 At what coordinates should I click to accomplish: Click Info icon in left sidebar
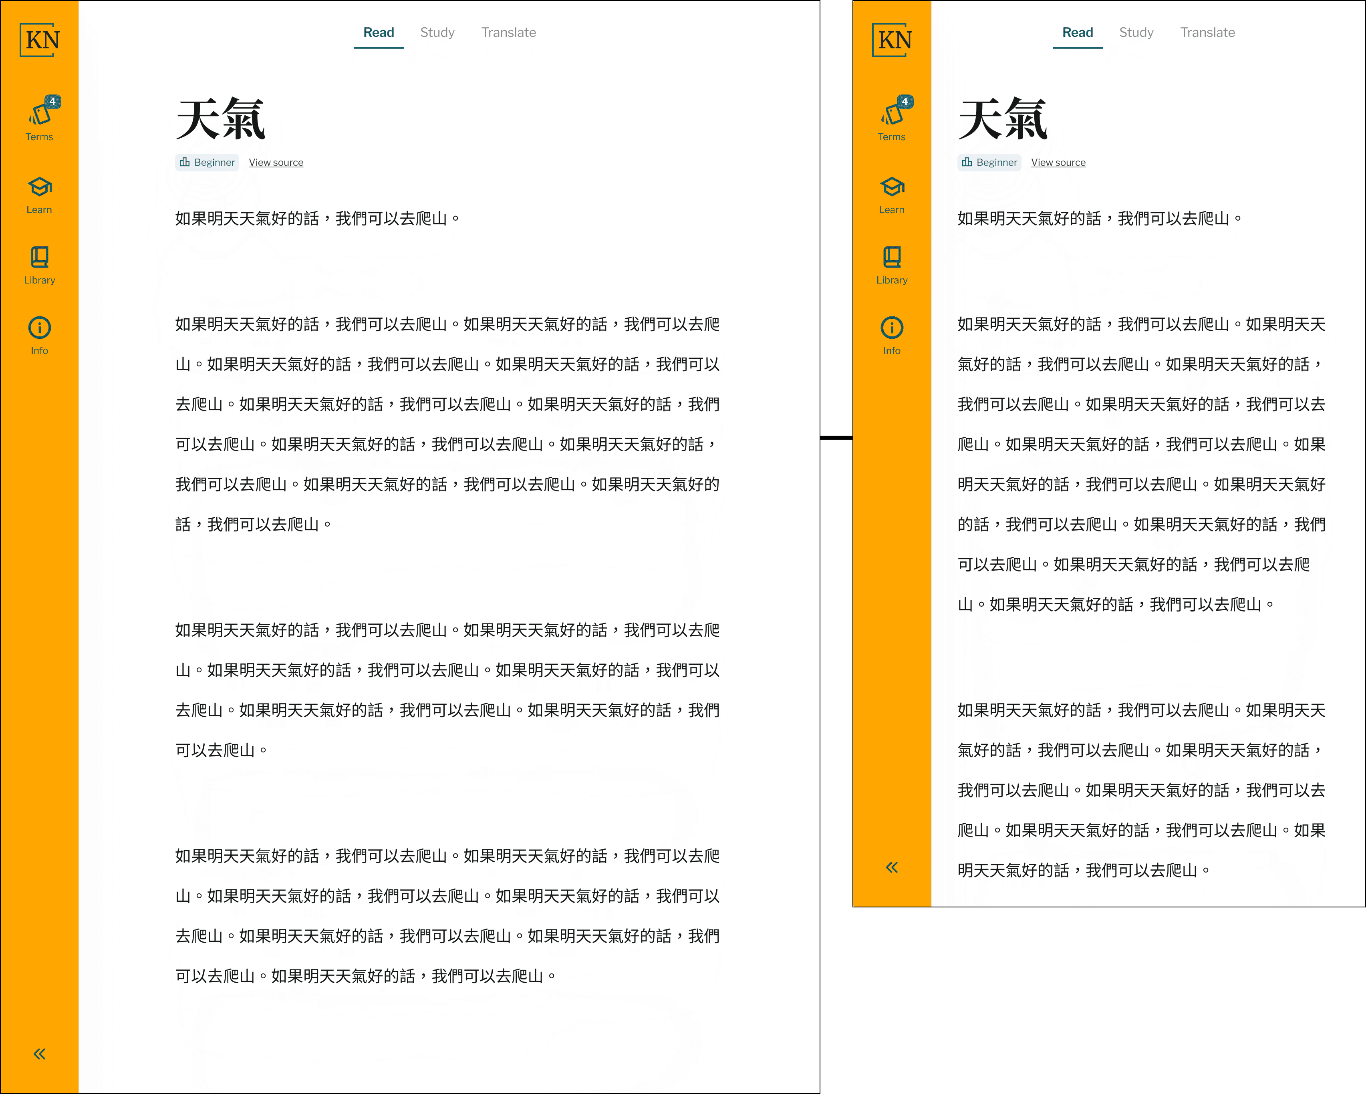[x=39, y=334]
